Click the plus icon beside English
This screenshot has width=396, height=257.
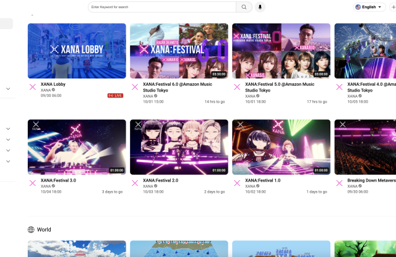click(393, 7)
